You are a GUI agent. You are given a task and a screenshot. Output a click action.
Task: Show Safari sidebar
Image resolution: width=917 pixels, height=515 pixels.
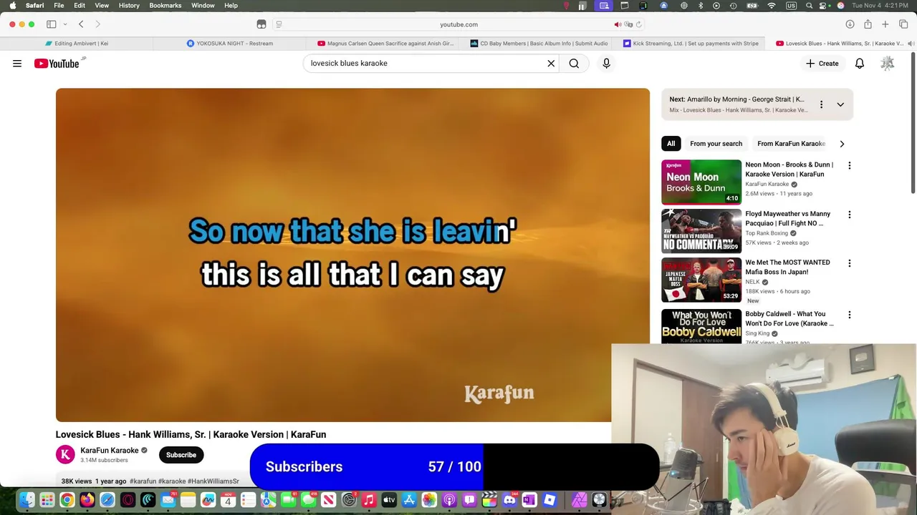[52, 24]
